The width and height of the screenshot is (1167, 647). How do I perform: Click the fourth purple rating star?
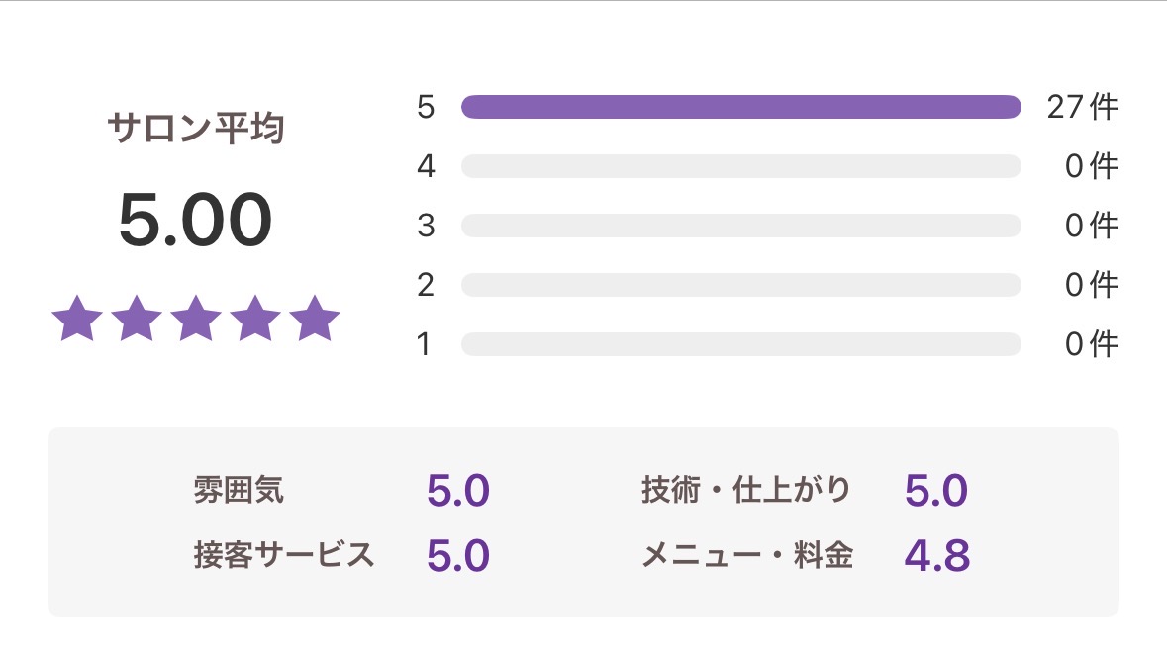point(255,320)
